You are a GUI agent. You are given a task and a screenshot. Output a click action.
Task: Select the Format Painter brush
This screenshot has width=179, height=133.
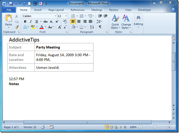coord(17,27)
